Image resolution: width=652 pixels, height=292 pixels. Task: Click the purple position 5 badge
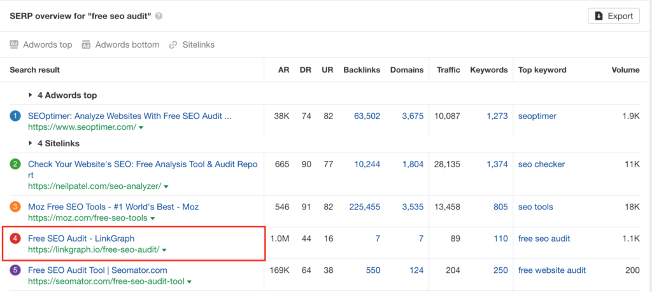(x=15, y=270)
